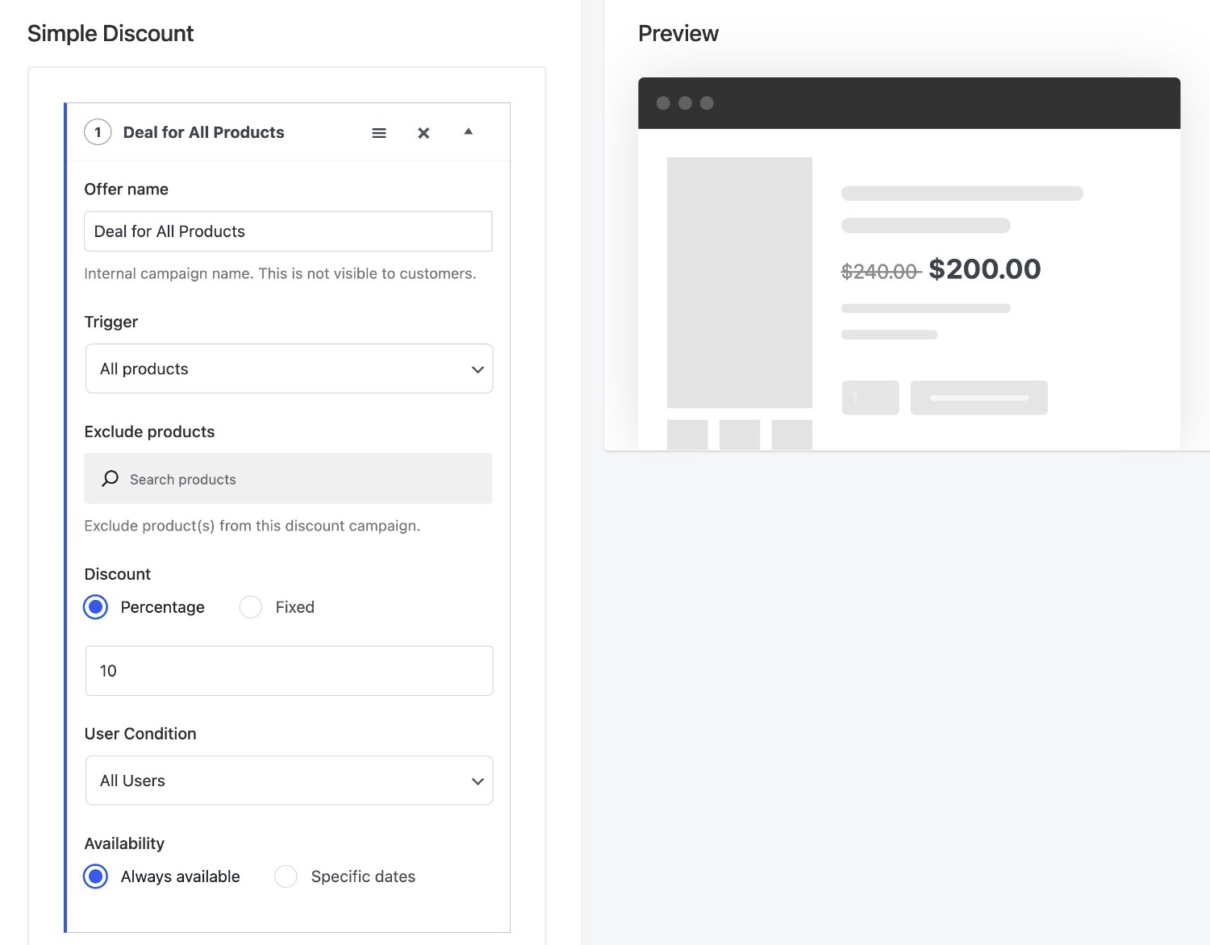The width and height of the screenshot is (1210, 945).
Task: Click the discount value field showing 10
Action: pos(289,671)
